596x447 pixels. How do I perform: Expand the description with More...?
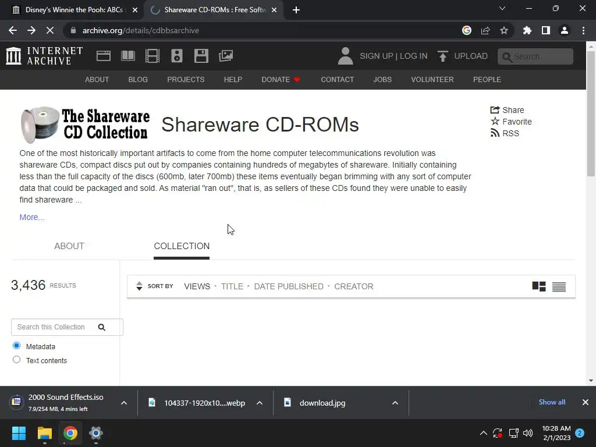(32, 217)
